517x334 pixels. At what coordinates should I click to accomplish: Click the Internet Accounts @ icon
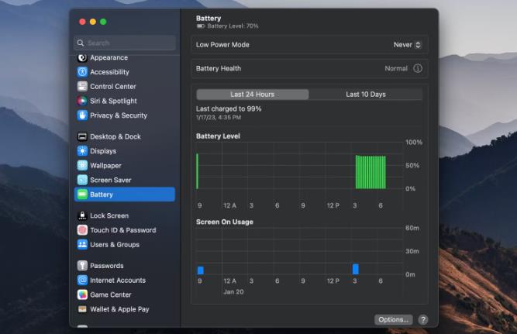coord(82,281)
